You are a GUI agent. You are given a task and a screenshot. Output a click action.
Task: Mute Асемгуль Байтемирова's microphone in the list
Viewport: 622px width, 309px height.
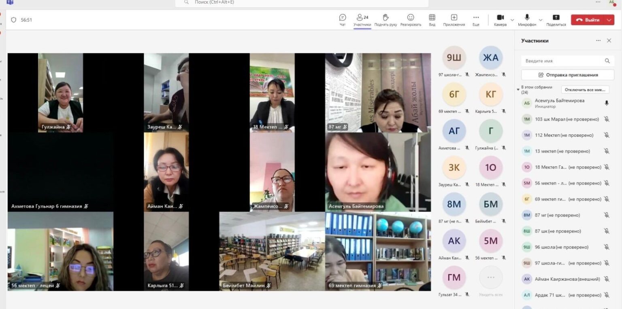click(x=606, y=103)
